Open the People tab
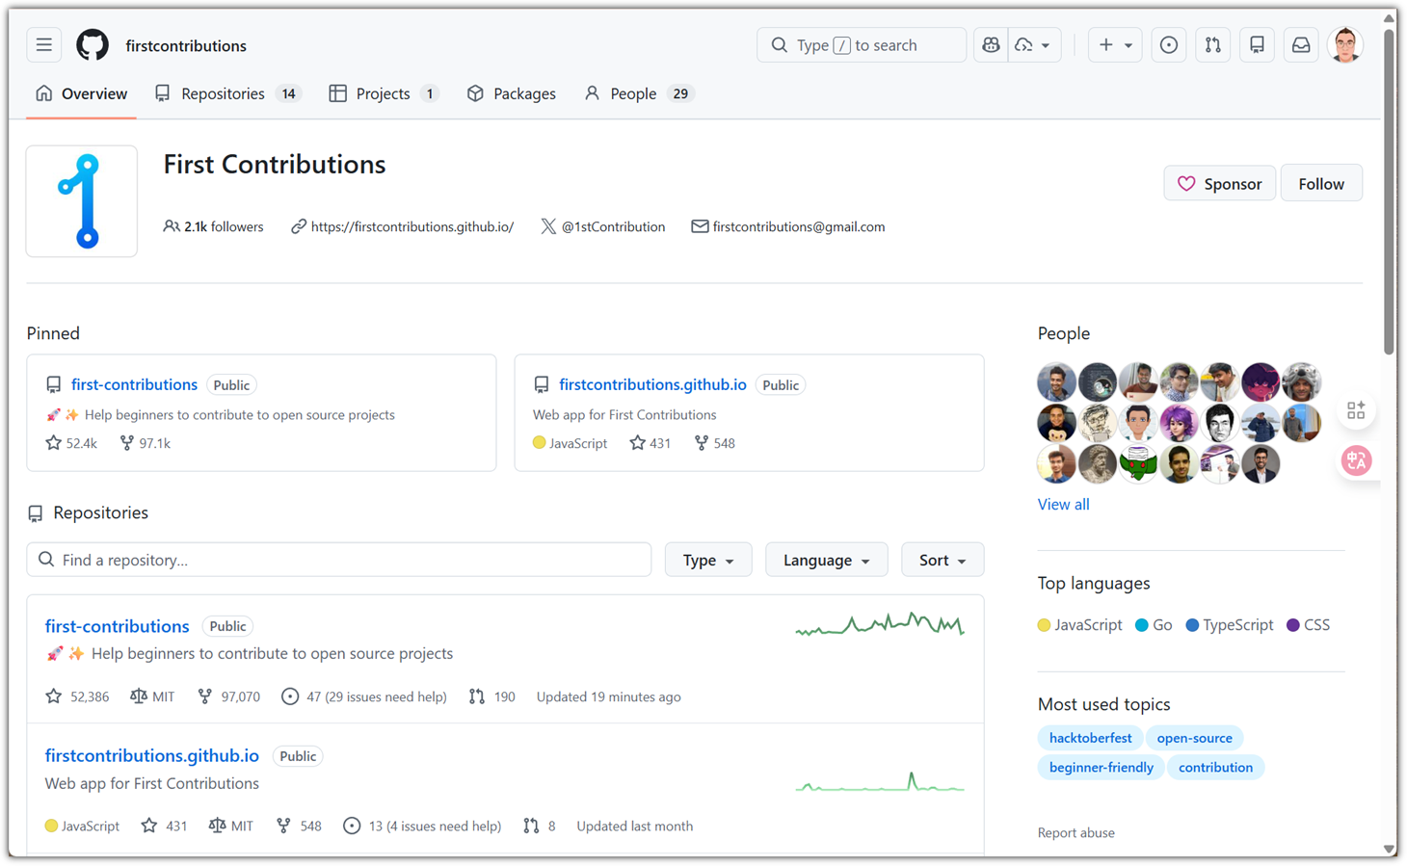The height and width of the screenshot is (866, 1407). 638,93
